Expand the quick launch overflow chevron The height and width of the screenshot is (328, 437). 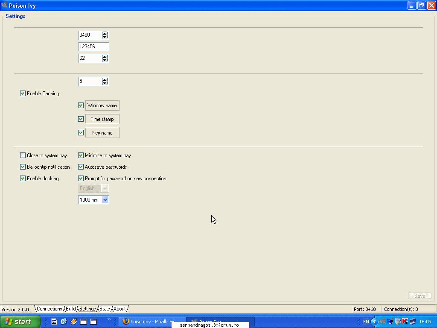tap(109, 319)
